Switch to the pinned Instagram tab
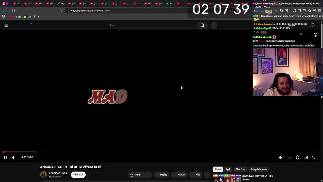Screen dimensions: 323x182 pos(4,4)
